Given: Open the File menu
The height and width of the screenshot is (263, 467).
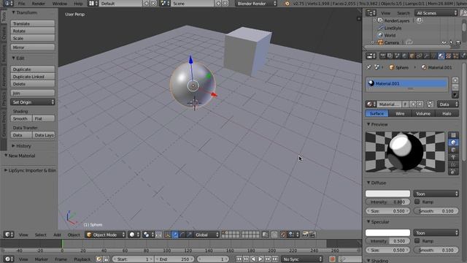Looking at the screenshot, I should pos(21,4).
